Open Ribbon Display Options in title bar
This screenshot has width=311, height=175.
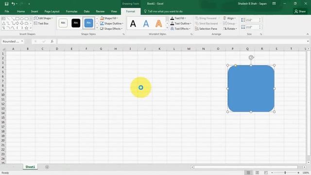(x=274, y=3)
